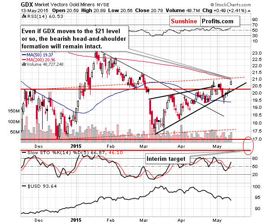The width and height of the screenshot is (269, 224).
Task: Click the Dec label on price chart axis
Action: click(x=39, y=146)
